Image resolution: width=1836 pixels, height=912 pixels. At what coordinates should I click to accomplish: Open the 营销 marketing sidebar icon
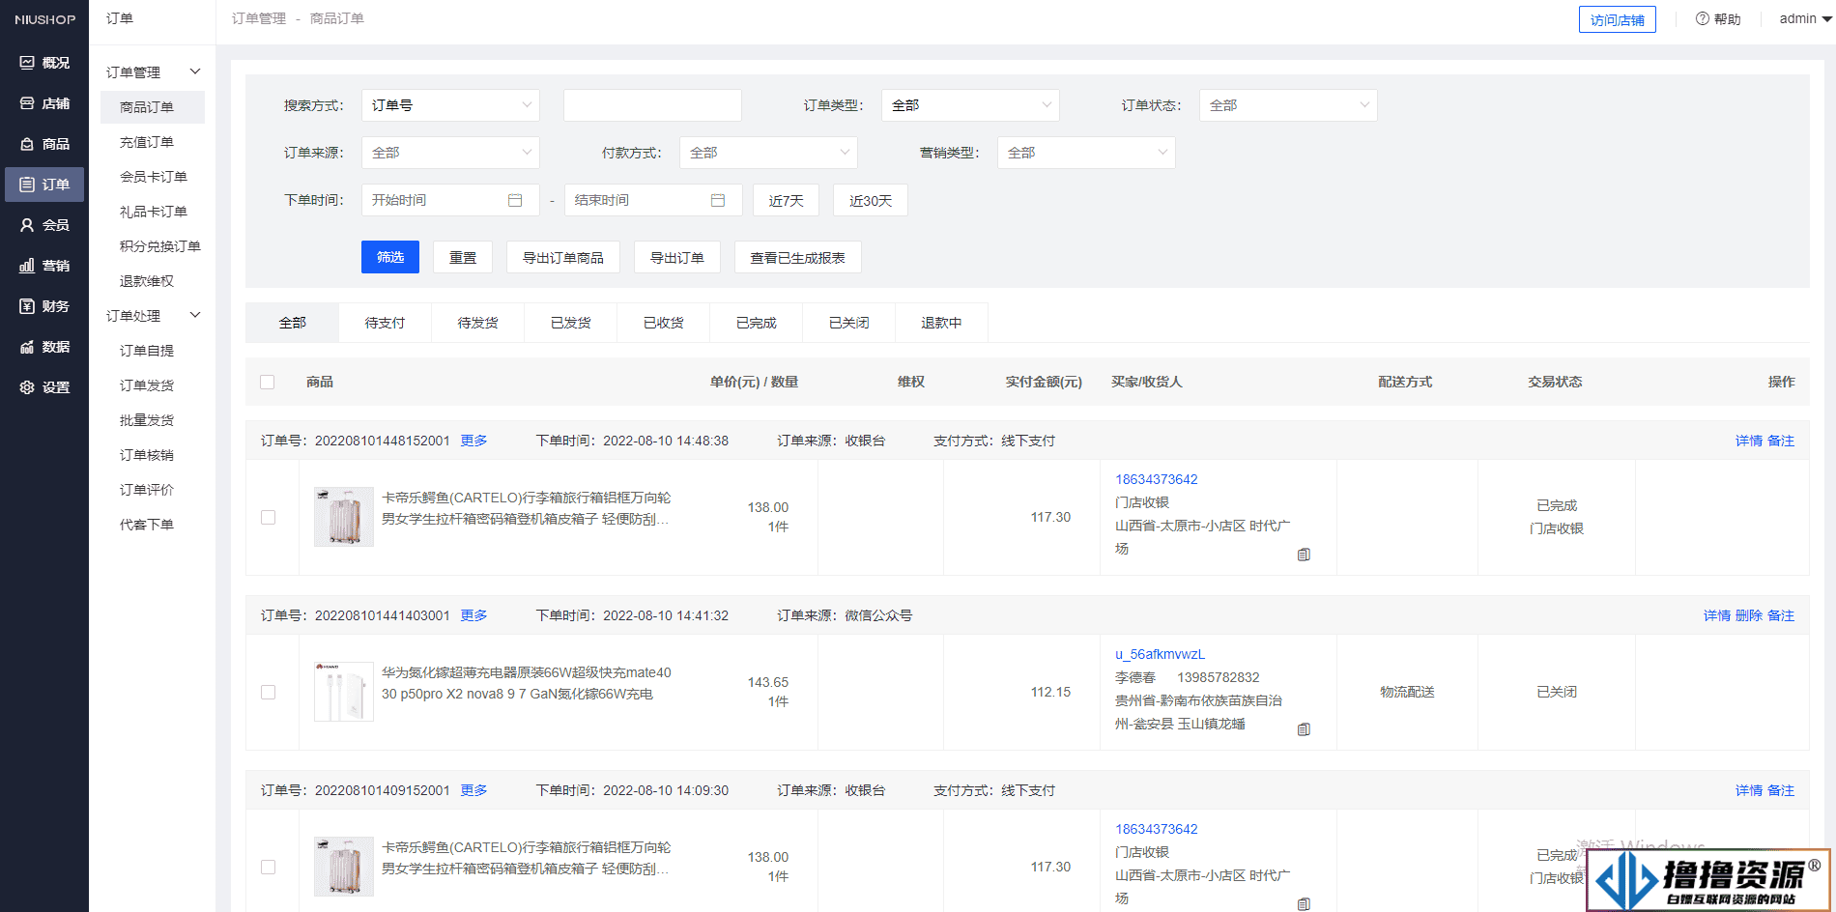(27, 266)
